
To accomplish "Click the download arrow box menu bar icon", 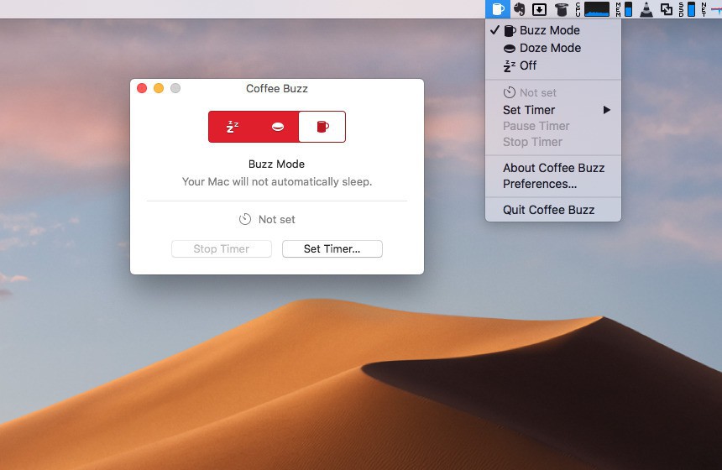I will tap(539, 9).
